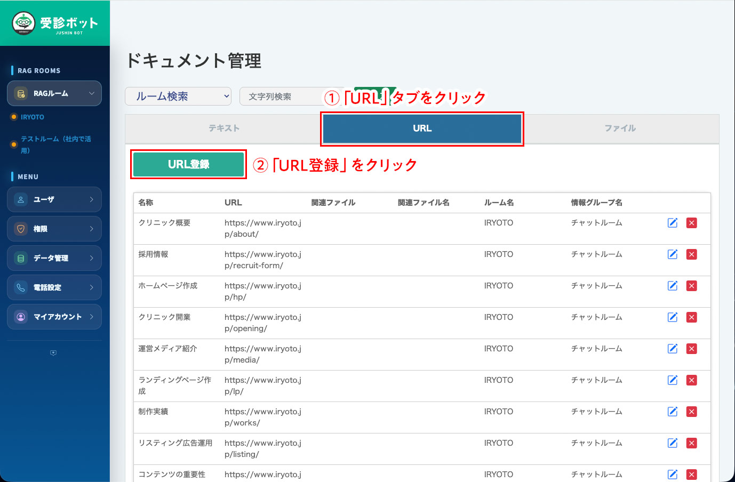This screenshot has height=482, width=735.
Task: Click the データ管理 database icon
Action: point(21,258)
